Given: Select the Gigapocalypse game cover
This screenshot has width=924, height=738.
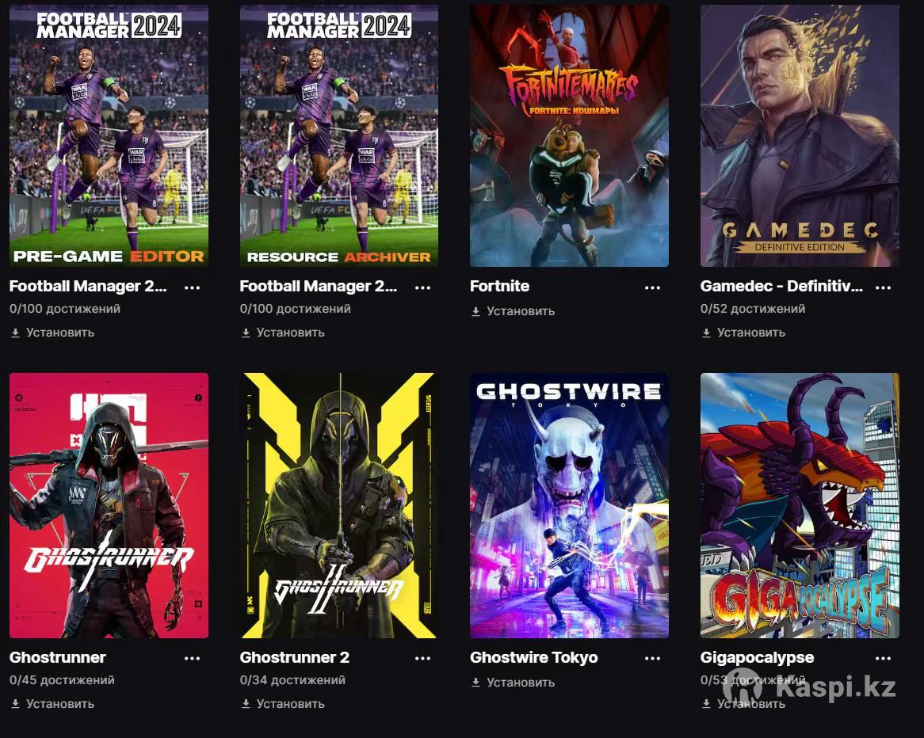Looking at the screenshot, I should coord(800,505).
